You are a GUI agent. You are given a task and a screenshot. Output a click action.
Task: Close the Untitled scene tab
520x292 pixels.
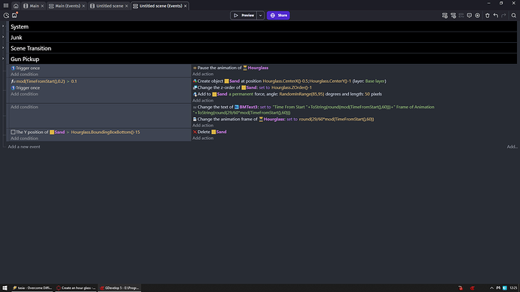click(x=127, y=6)
